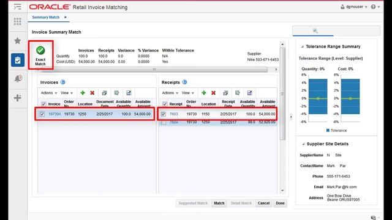The height and width of the screenshot is (220, 392).
Task: Open the Receipts View dropdown
Action: coord(188,93)
